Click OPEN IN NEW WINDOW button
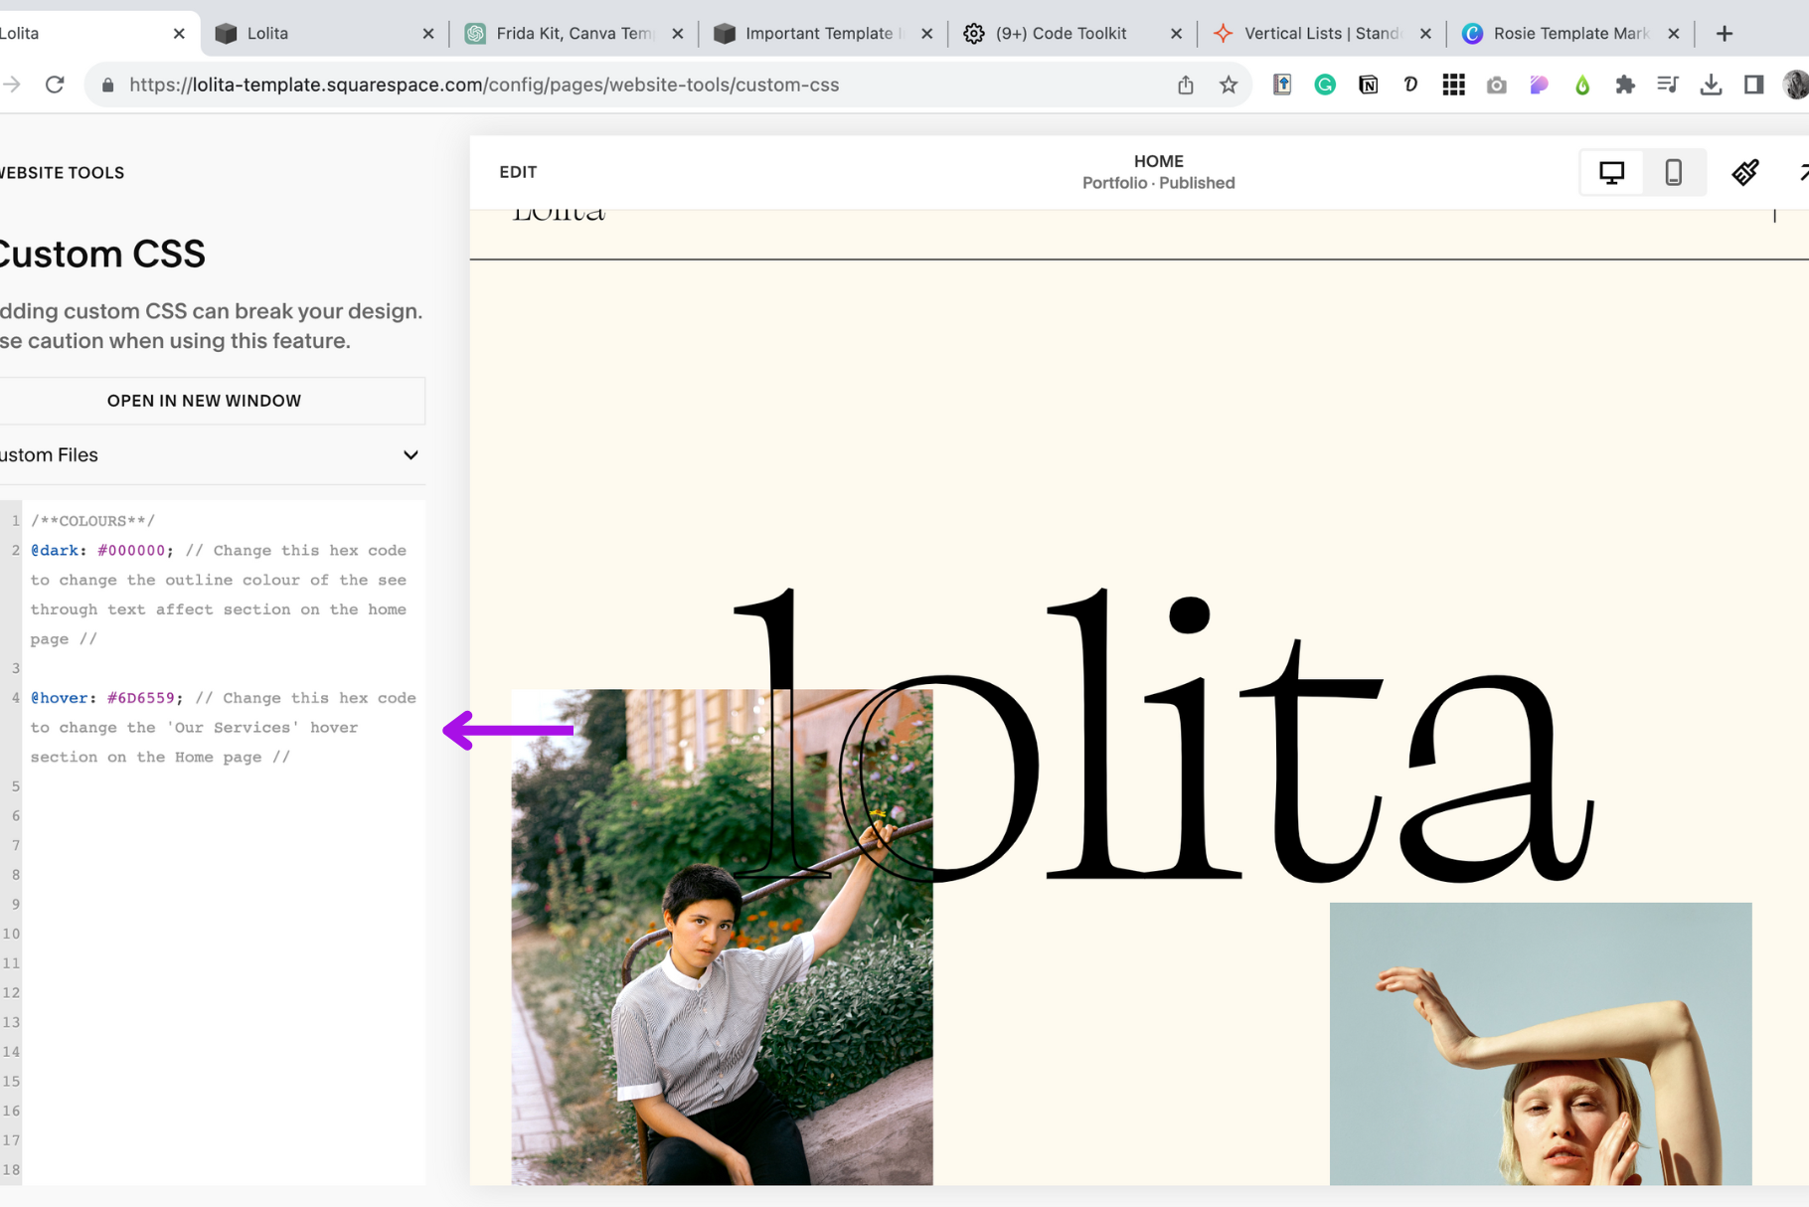The height and width of the screenshot is (1207, 1809). [x=204, y=401]
